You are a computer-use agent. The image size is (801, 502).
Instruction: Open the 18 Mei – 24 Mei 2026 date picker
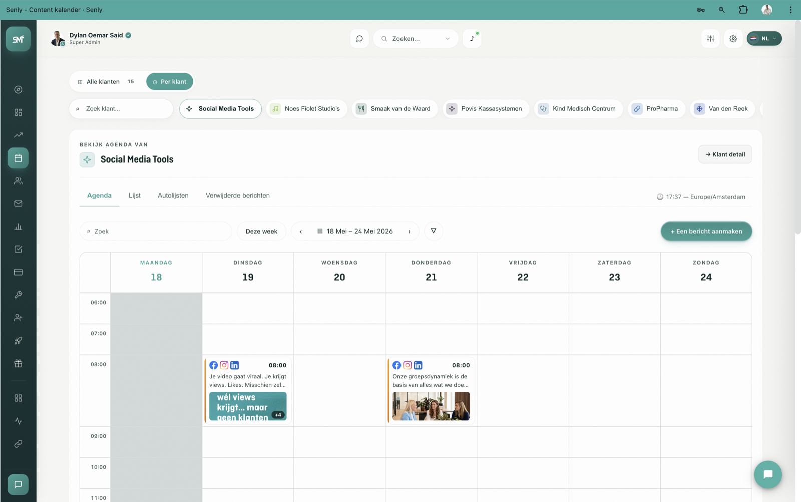pyautogui.click(x=355, y=231)
